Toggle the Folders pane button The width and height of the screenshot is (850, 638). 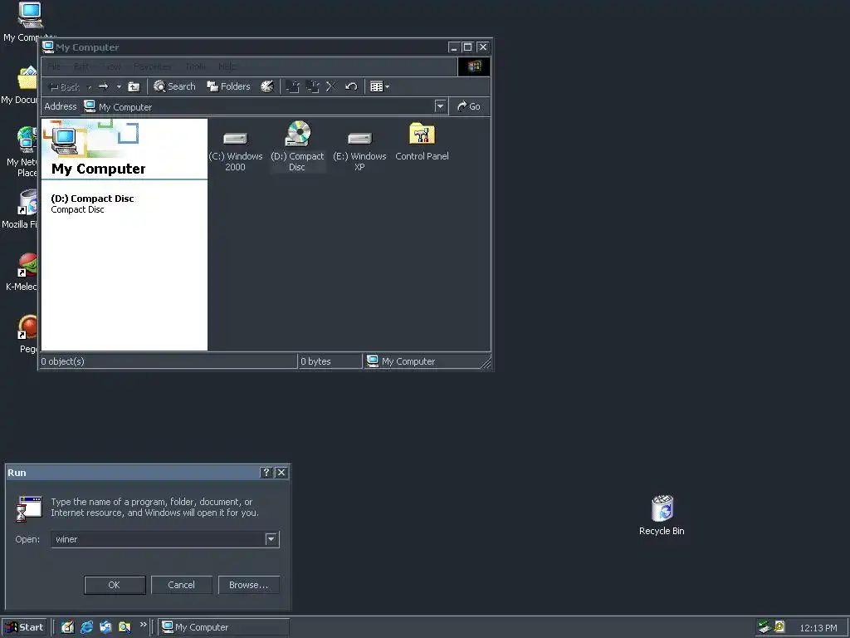pyautogui.click(x=229, y=86)
